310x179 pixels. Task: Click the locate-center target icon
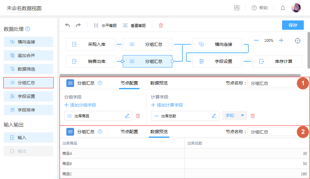(298, 41)
